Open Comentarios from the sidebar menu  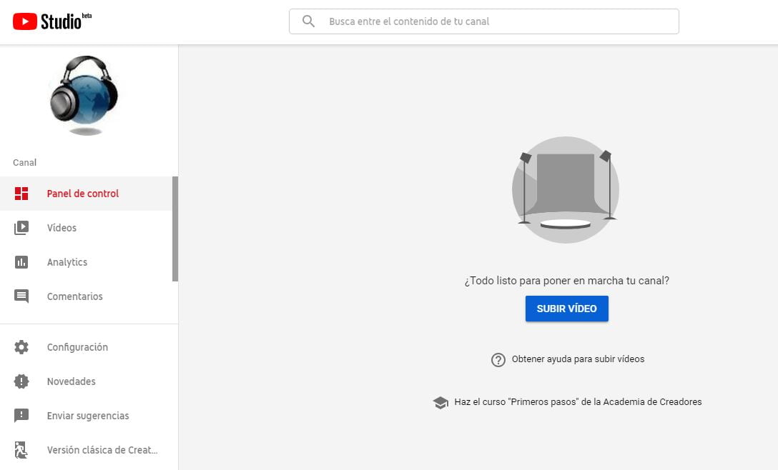pyautogui.click(x=74, y=296)
